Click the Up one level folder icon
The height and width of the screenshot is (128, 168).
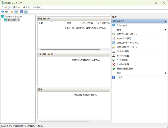point(12,12)
